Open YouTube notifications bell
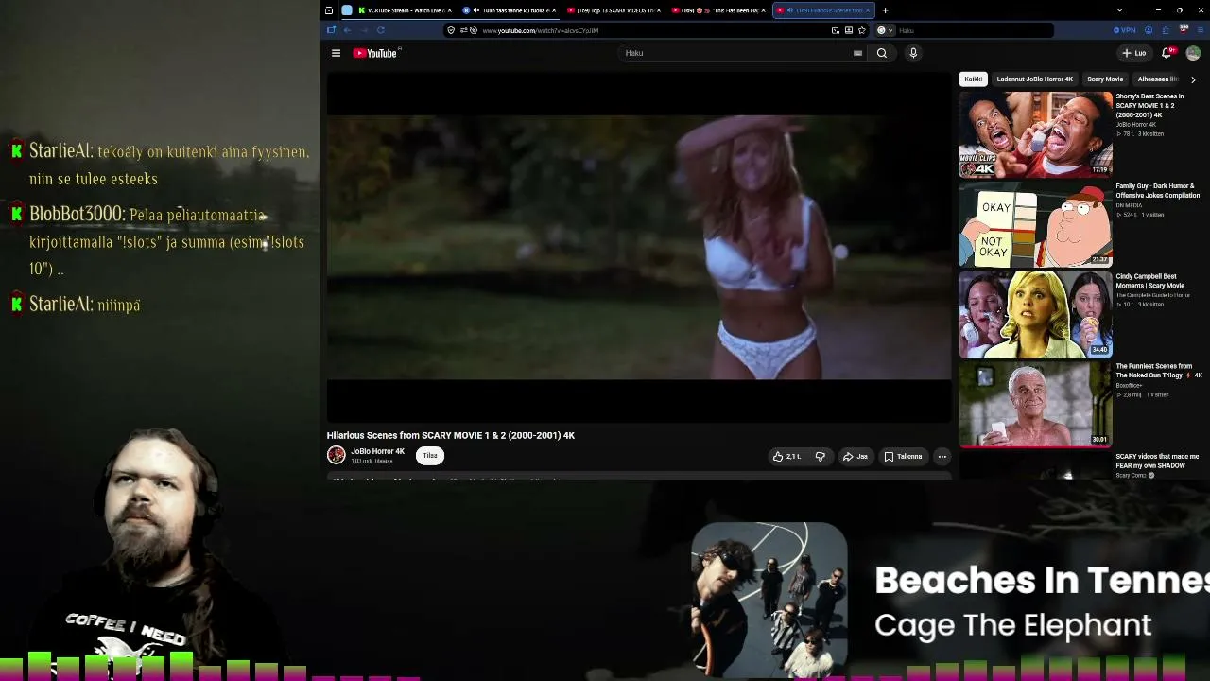The height and width of the screenshot is (681, 1210). (1167, 53)
